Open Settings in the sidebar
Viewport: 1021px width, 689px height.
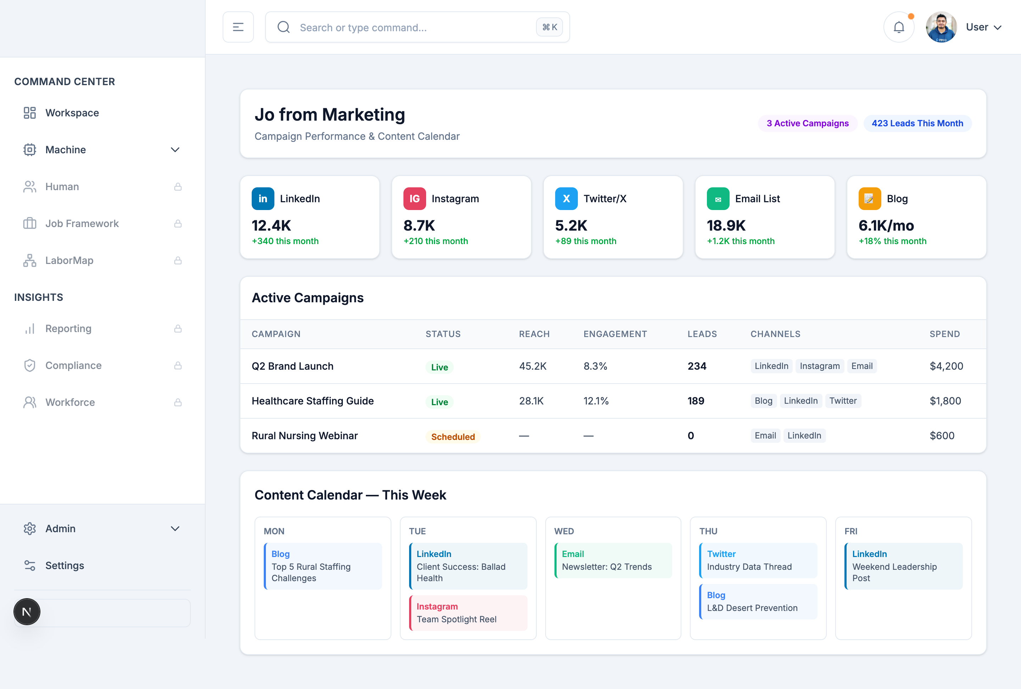(x=65, y=566)
